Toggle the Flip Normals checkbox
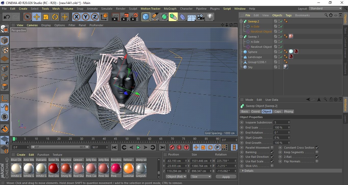This screenshot has height=185, width=348. tap(317, 161)
